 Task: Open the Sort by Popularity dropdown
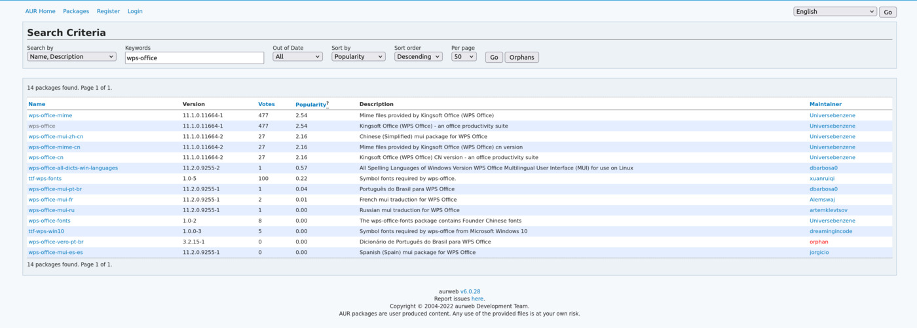[x=358, y=57]
